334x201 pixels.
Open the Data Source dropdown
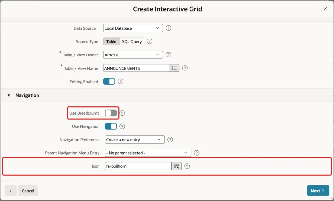tap(133, 28)
